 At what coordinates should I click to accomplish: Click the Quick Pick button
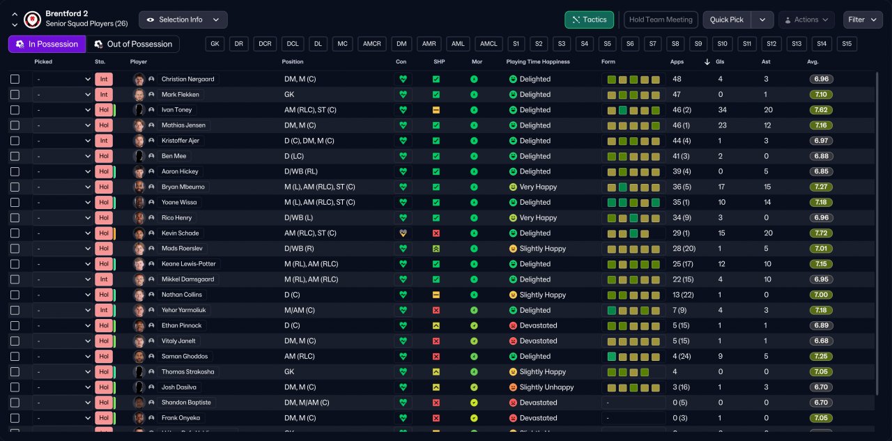point(727,20)
